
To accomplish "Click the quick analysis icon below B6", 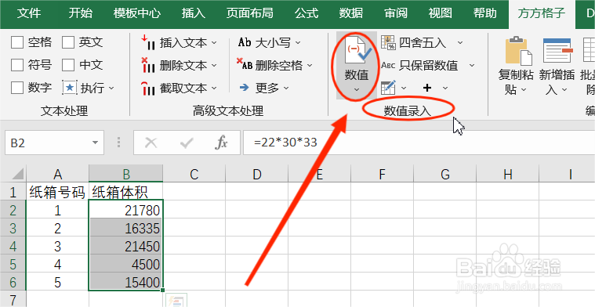I will [176, 301].
